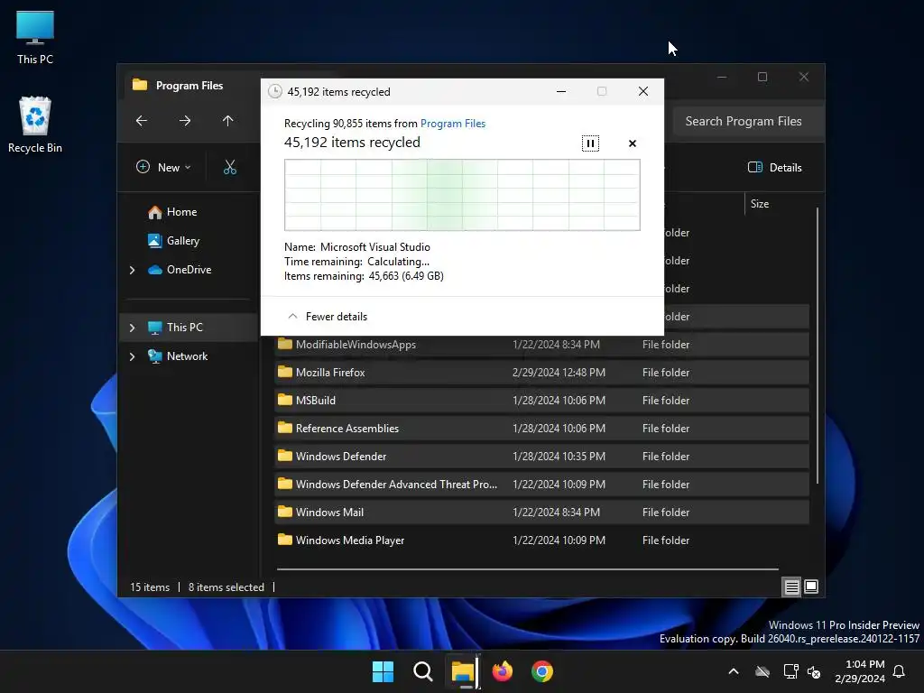The image size is (924, 693).
Task: Open network status tray icon
Action: coord(790,671)
